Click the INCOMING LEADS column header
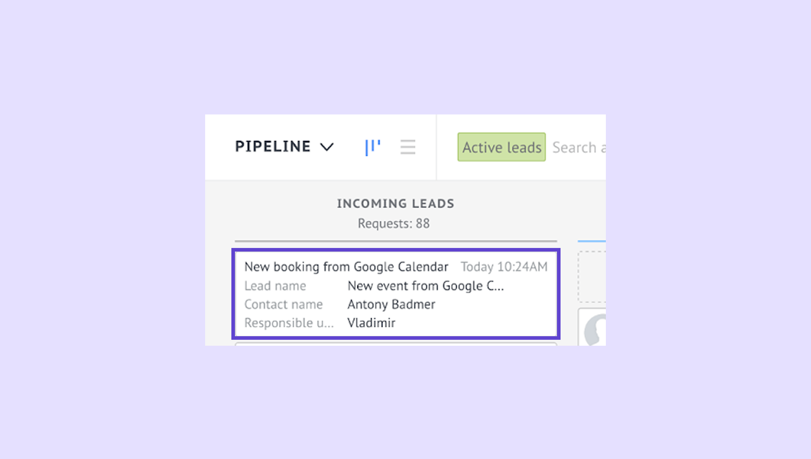The image size is (811, 459). click(x=395, y=203)
